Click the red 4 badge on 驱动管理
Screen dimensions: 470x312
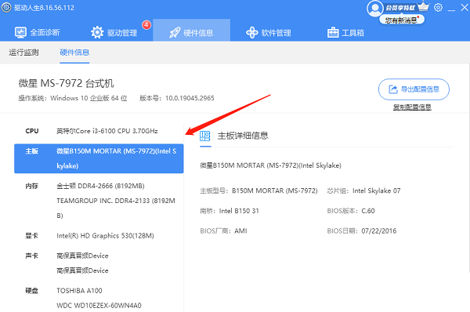tap(146, 25)
